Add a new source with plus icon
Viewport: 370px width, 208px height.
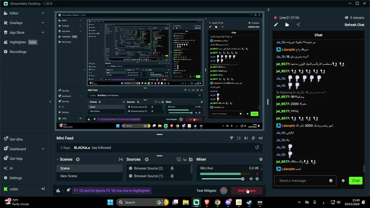[147, 159]
